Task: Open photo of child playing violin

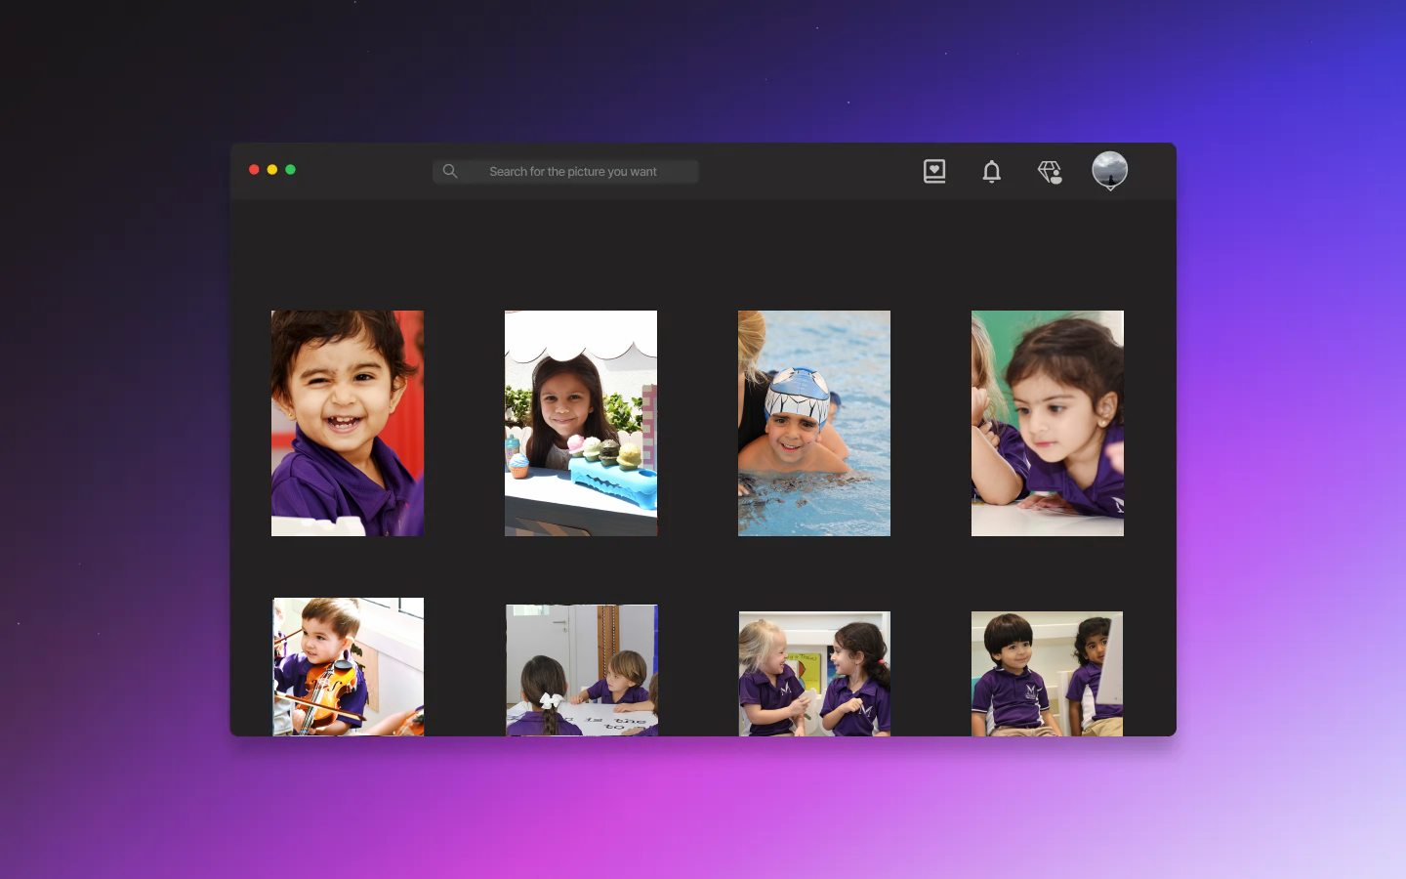Action: (349, 667)
